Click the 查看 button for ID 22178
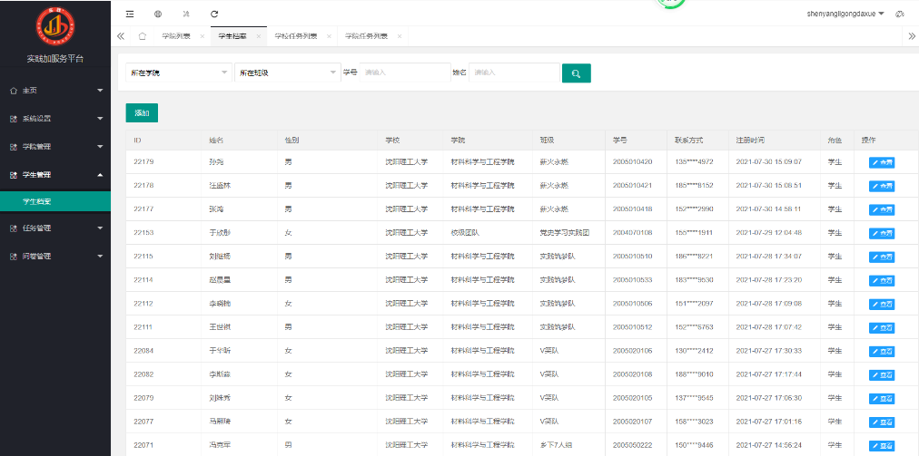Viewport: 919px width, 456px height. point(882,186)
